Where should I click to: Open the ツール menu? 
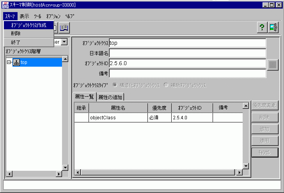coord(37,16)
